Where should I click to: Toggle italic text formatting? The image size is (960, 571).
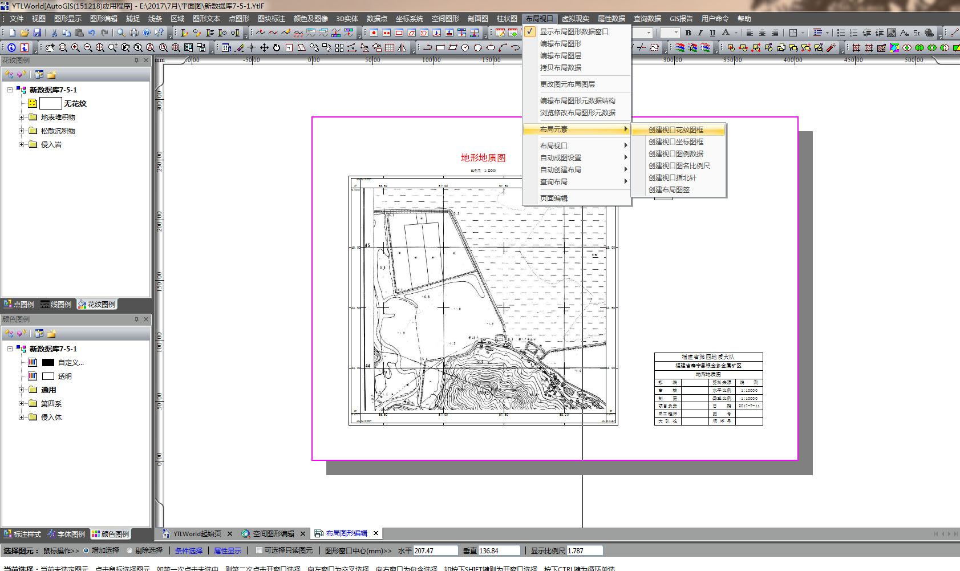[700, 33]
